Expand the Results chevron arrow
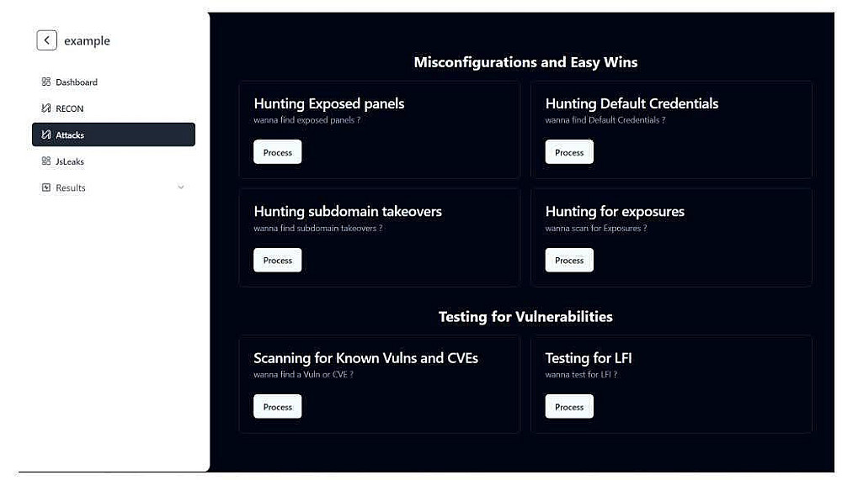This screenshot has width=842, height=480. pyautogui.click(x=181, y=187)
